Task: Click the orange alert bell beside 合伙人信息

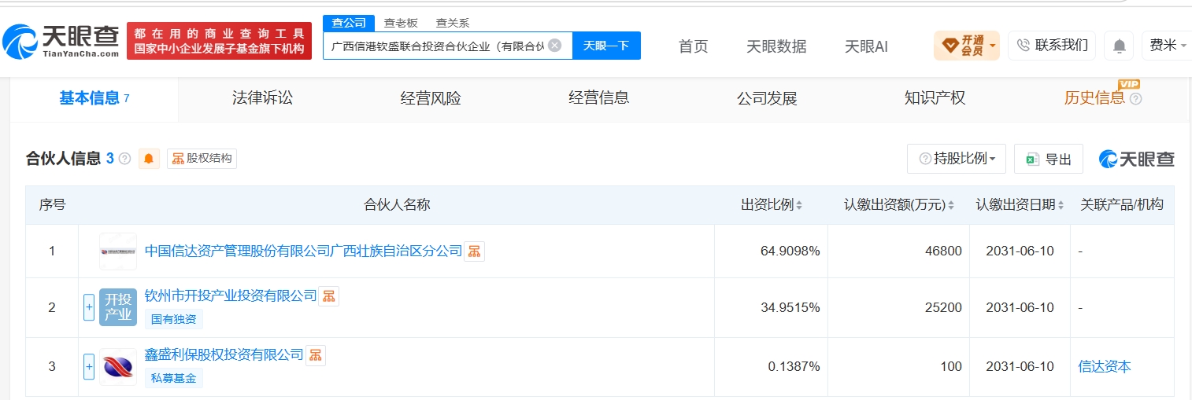Action: [149, 159]
